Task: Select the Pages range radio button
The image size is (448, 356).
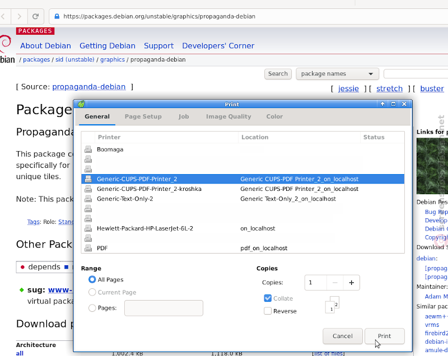Action: 92,308
